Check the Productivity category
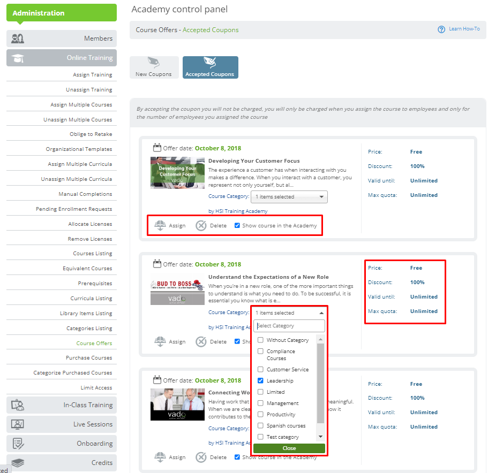 click(x=260, y=414)
